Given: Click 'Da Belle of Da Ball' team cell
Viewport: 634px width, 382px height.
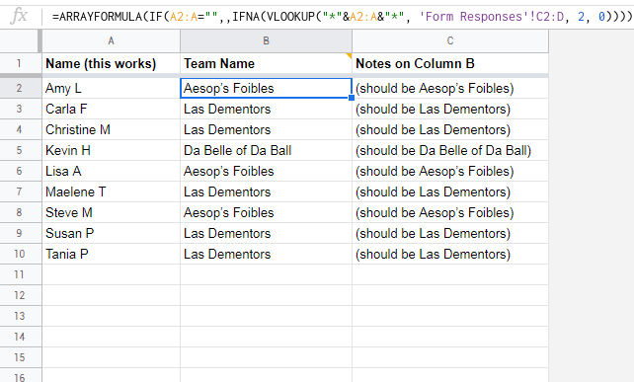Looking at the screenshot, I should (x=266, y=150).
